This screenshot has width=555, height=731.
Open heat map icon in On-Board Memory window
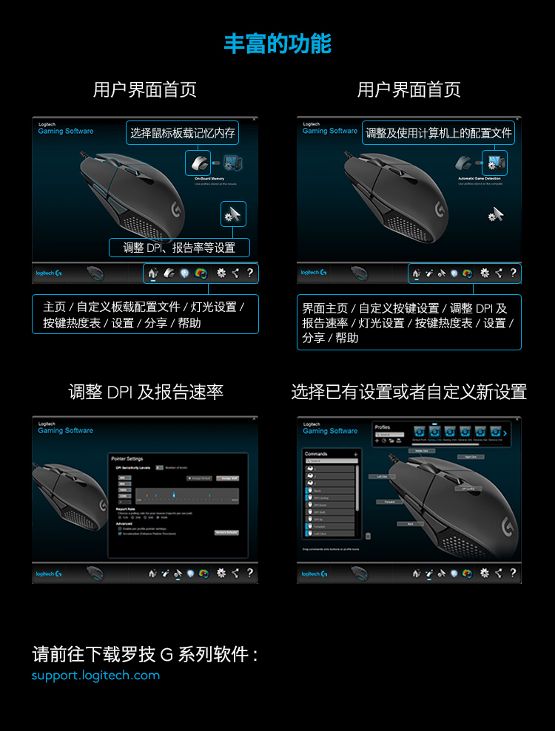[x=201, y=273]
